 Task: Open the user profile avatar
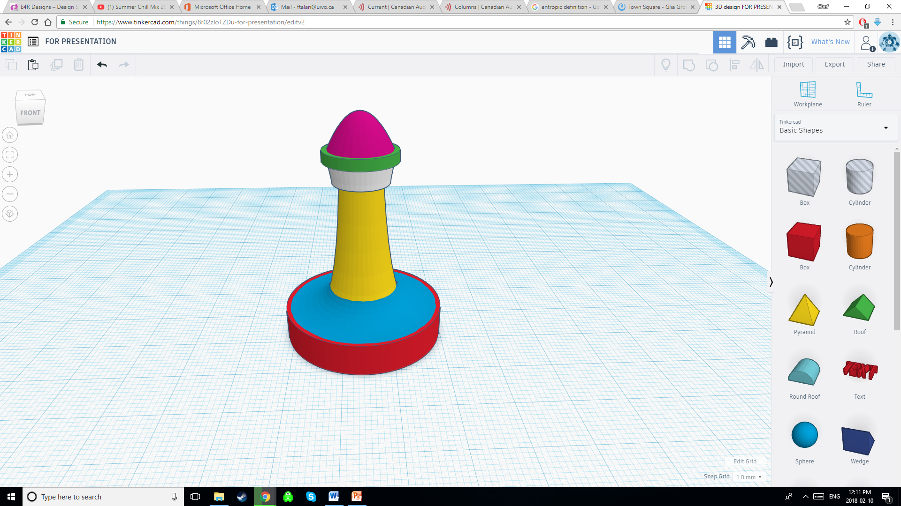889,42
